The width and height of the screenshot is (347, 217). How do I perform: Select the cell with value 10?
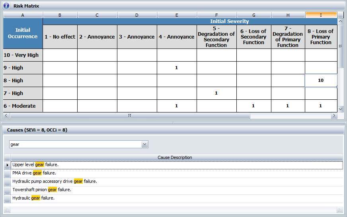[321, 80]
